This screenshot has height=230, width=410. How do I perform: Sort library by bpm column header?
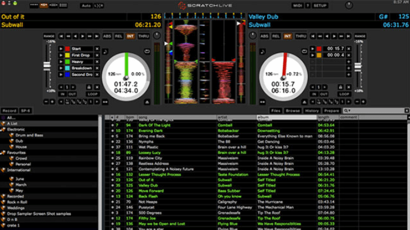pos(130,117)
